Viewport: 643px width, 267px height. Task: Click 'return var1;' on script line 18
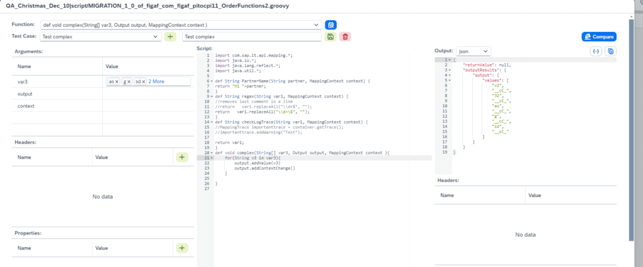click(x=229, y=142)
